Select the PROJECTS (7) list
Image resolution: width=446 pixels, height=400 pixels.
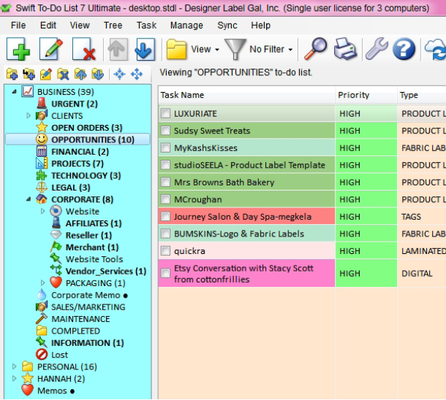[x=78, y=164]
